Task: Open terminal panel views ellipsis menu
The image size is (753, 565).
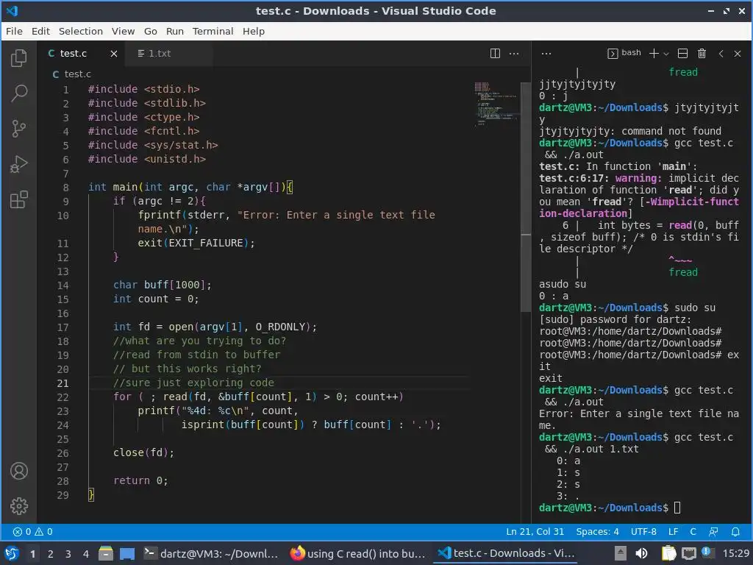Action: 546,53
